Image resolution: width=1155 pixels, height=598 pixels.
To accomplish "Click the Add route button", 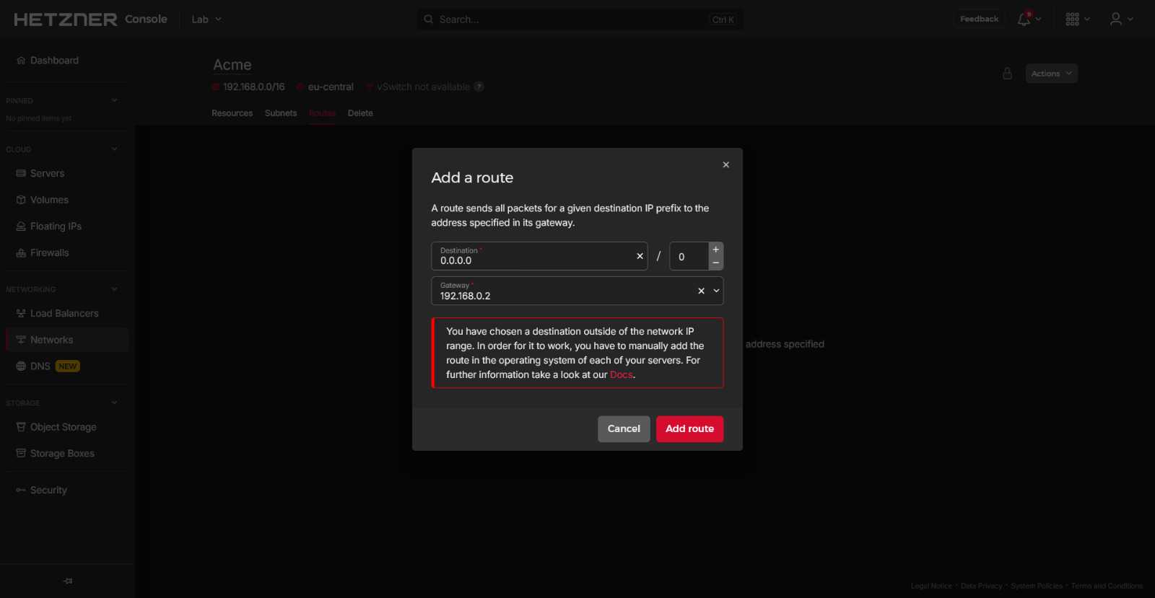I will (689, 428).
